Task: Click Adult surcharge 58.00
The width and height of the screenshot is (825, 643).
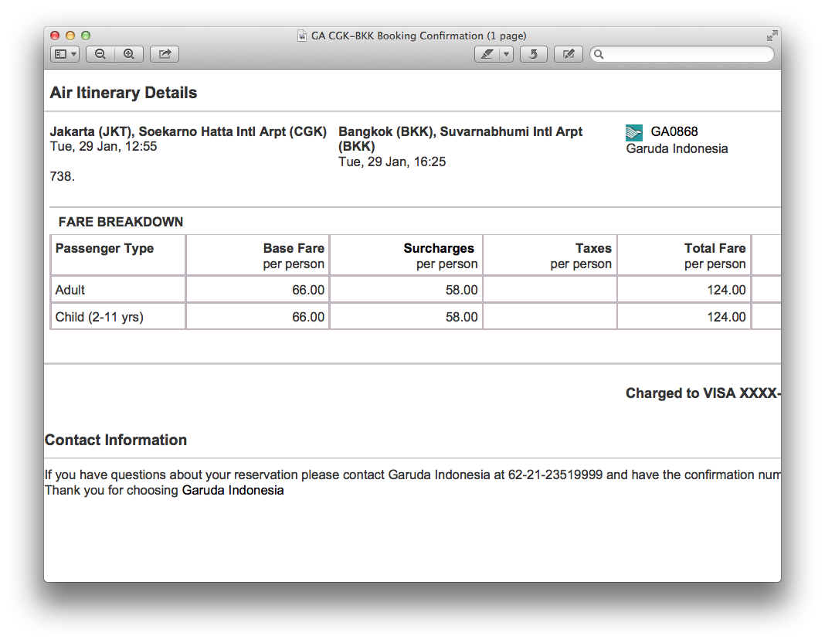Action: 461,290
